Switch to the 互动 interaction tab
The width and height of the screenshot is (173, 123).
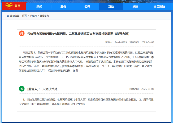tap(111, 6)
